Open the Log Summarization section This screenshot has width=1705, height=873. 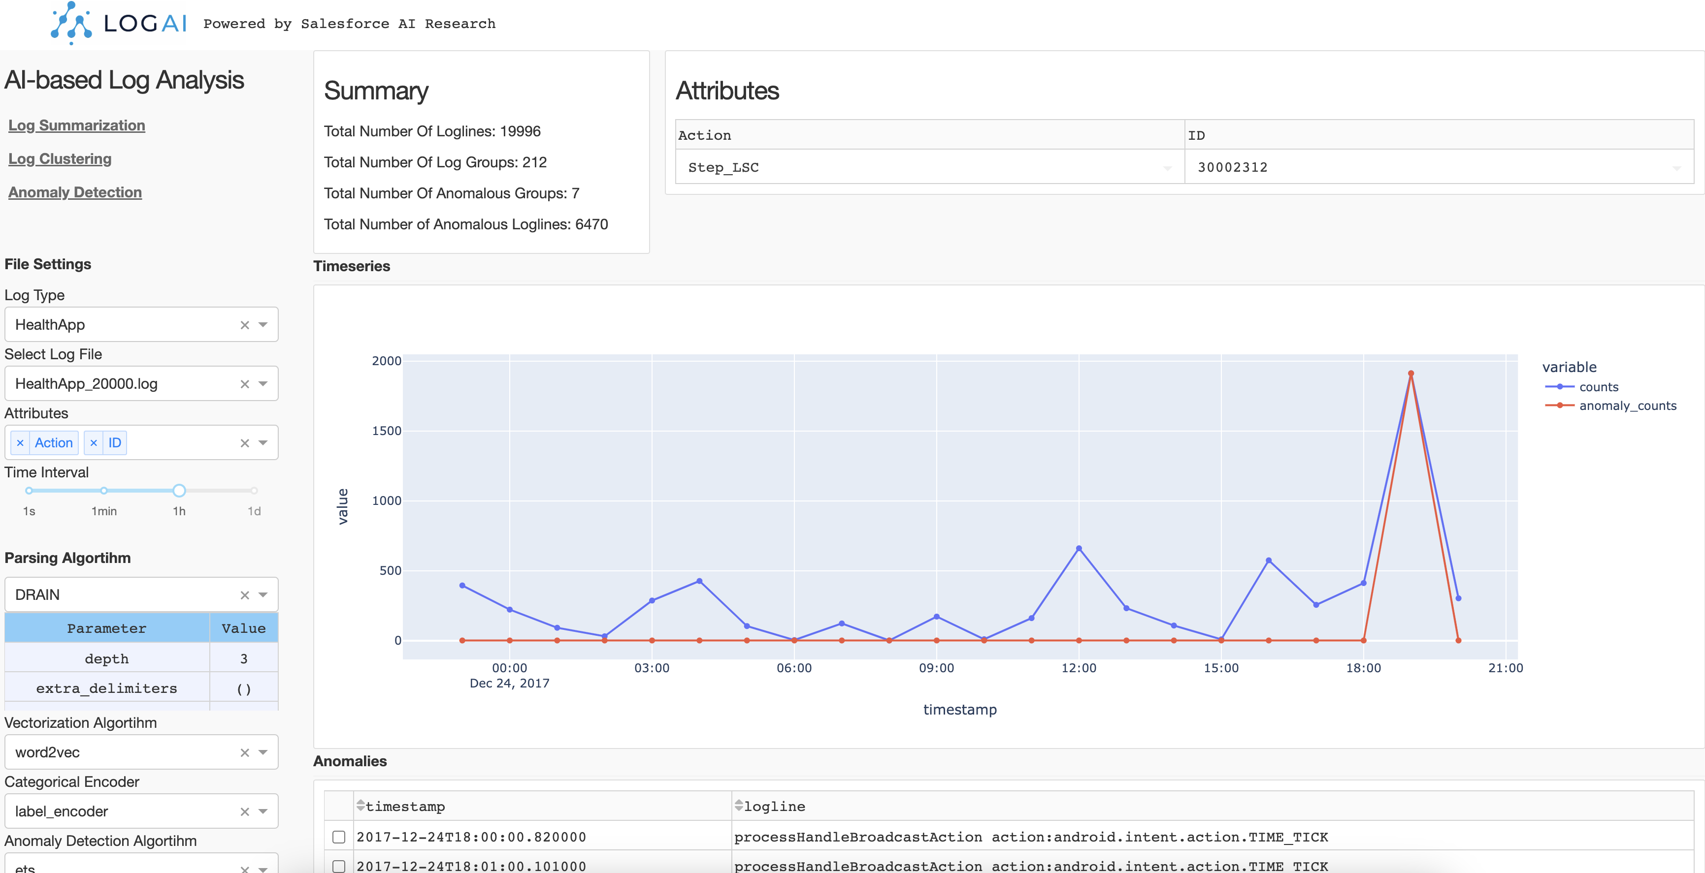77,125
